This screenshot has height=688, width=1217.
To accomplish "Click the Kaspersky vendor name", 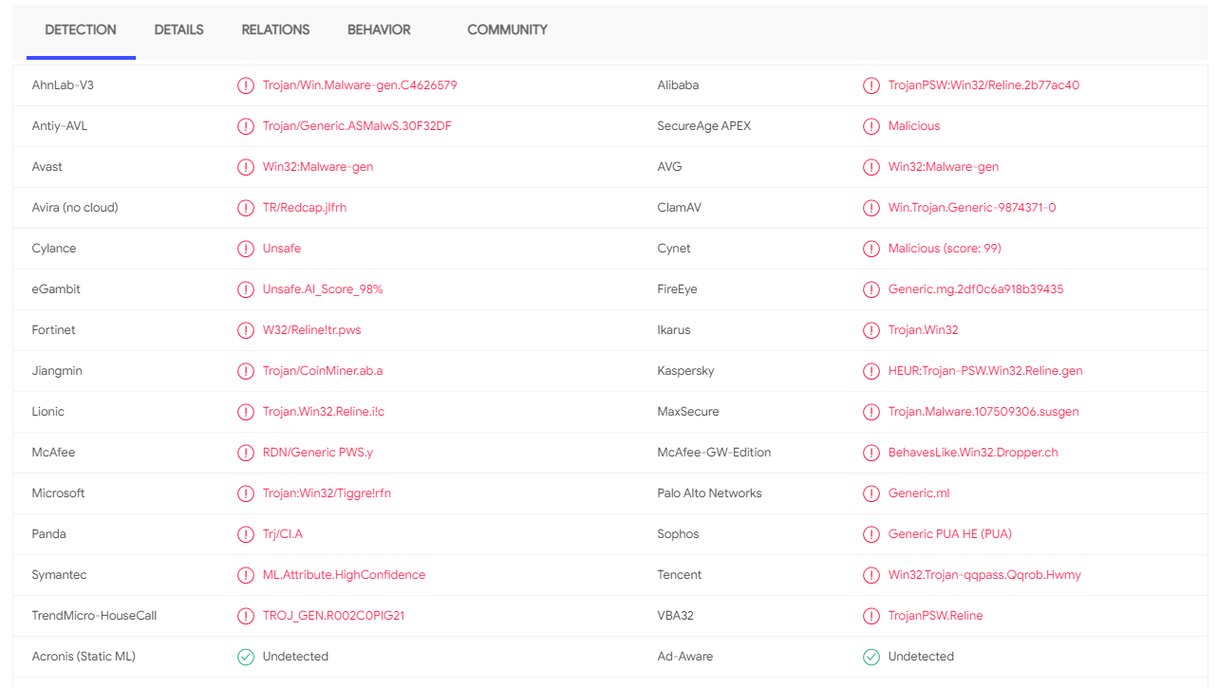I will point(685,371).
